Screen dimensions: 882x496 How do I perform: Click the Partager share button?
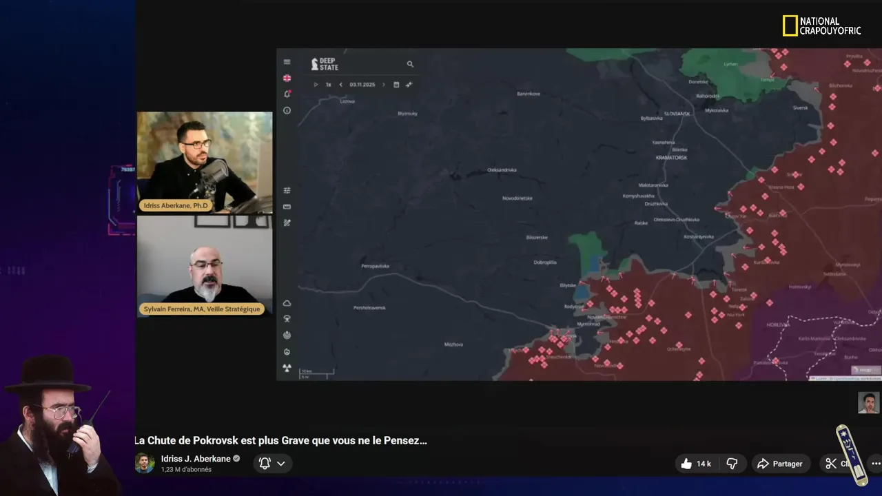pos(780,464)
